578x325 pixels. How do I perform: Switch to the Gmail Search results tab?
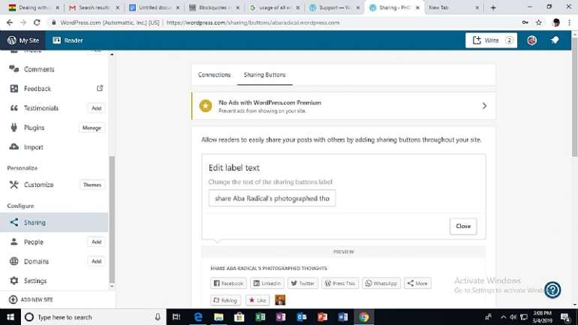94,8
